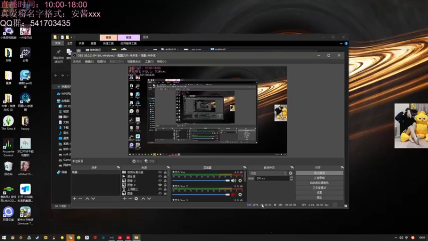Move source up in the Sources panel

pyautogui.click(x=143, y=199)
